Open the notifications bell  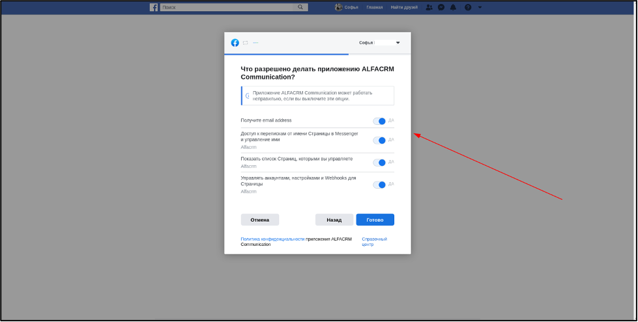453,7
